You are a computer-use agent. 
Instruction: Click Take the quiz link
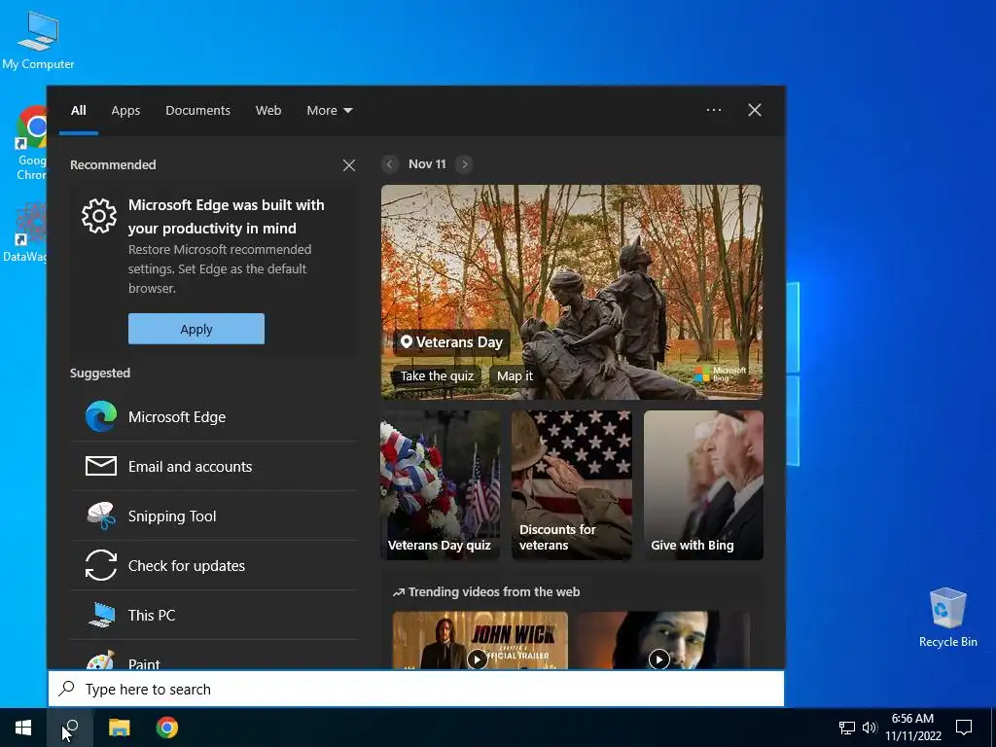pyautogui.click(x=437, y=376)
